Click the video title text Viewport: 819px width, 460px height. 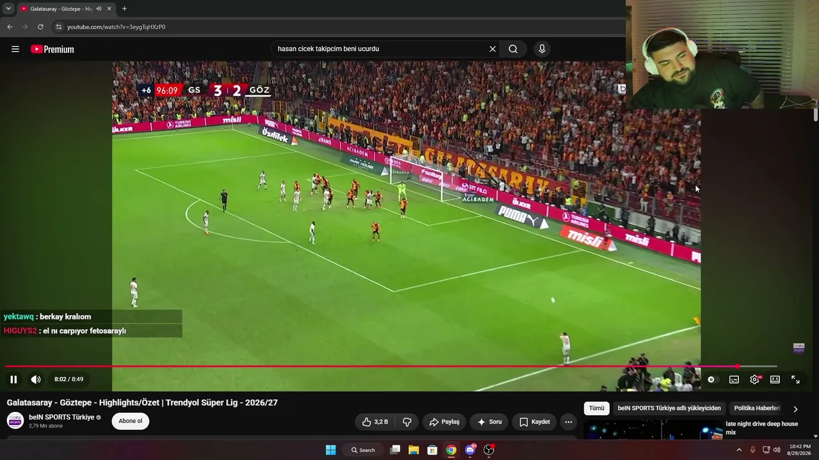[142, 402]
